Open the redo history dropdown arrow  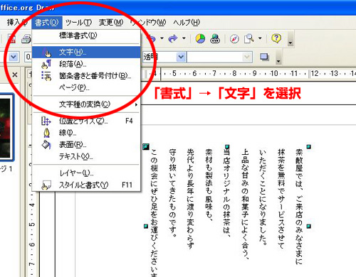click(x=184, y=38)
